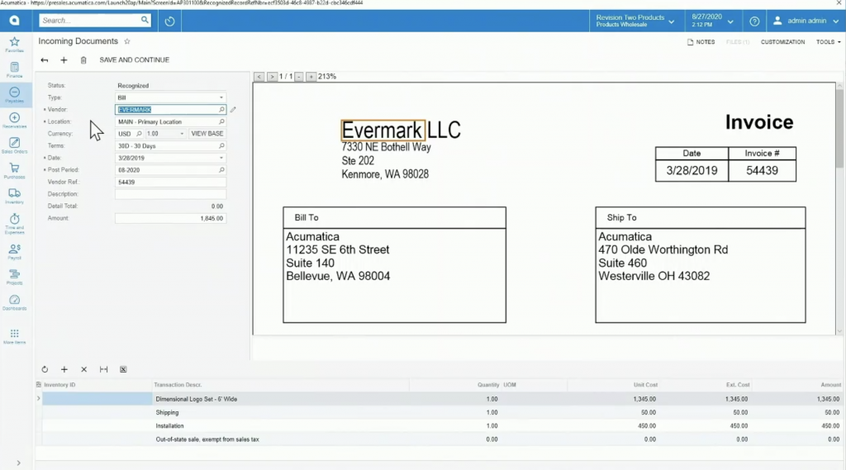Open the Date picker dropdown
This screenshot has height=470, width=846.
pyautogui.click(x=221, y=158)
